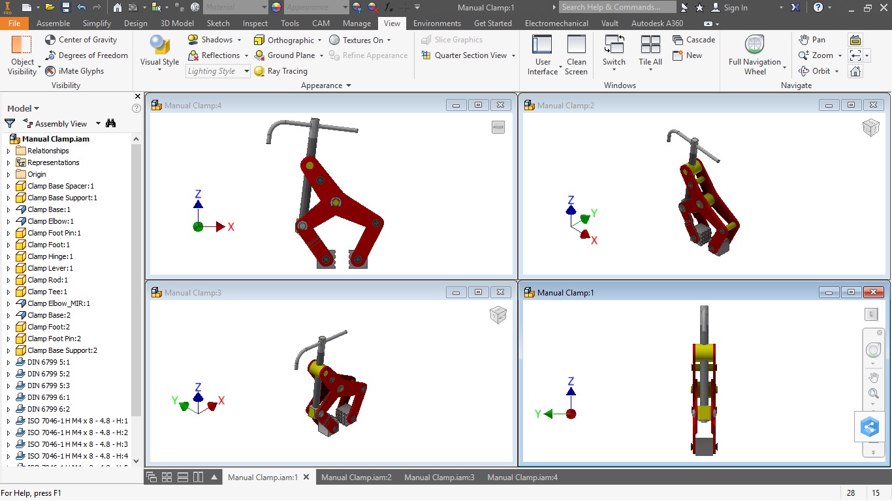Enable Ray Tracing
Viewport: 892px width, 501px height.
click(281, 71)
